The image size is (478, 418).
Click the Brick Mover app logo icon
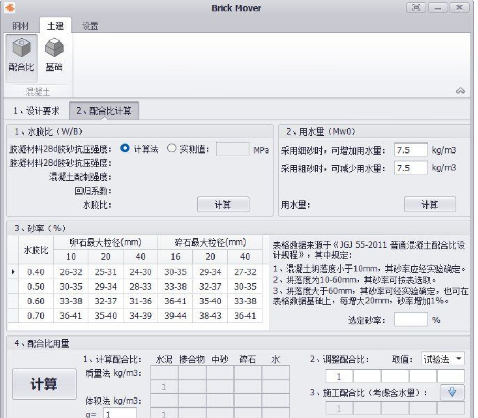click(x=10, y=7)
